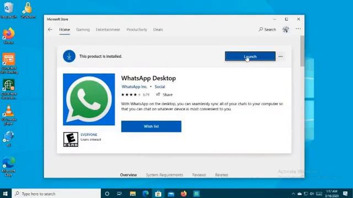Select the Microsoft Edge desktop shortcut
The image size is (353, 198).
click(9, 167)
